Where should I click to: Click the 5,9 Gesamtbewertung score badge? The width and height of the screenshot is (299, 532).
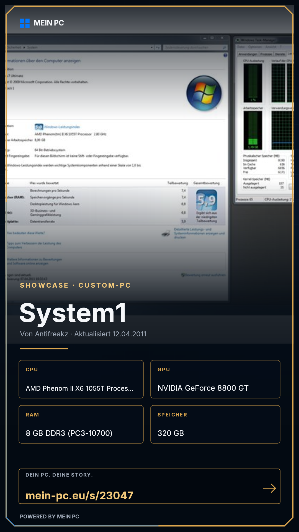[x=207, y=200]
